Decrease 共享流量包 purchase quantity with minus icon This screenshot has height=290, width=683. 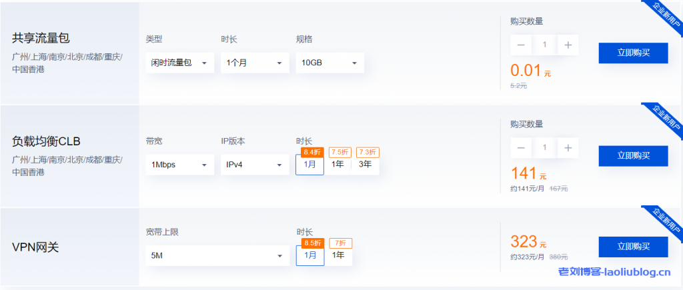click(x=520, y=45)
